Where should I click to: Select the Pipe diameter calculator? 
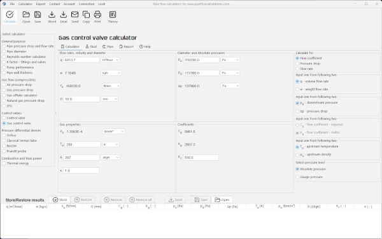pos(14,51)
